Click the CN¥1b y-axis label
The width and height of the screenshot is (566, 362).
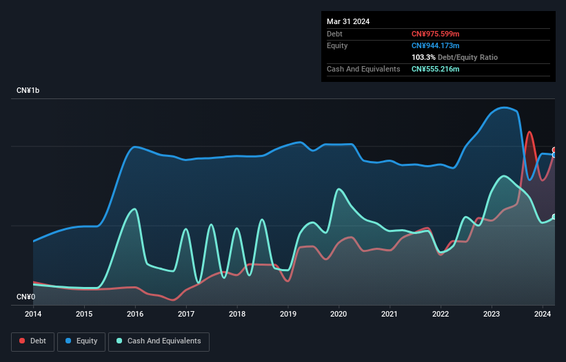pyautogui.click(x=28, y=90)
